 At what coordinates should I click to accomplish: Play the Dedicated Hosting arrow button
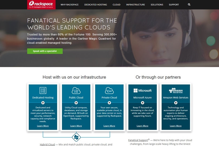pyautogui.click(x=43, y=103)
